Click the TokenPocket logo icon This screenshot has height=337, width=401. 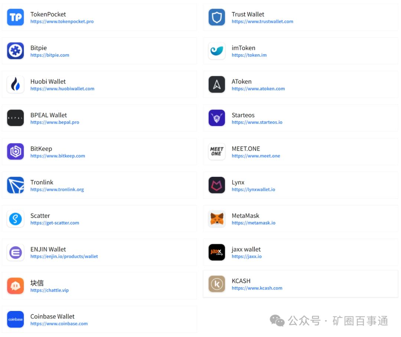[15, 17]
